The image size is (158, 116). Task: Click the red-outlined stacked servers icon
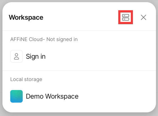coord(126,17)
